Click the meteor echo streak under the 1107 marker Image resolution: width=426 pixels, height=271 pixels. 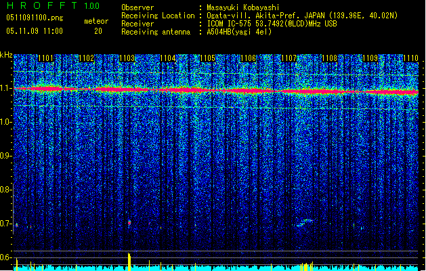[x=303, y=223]
